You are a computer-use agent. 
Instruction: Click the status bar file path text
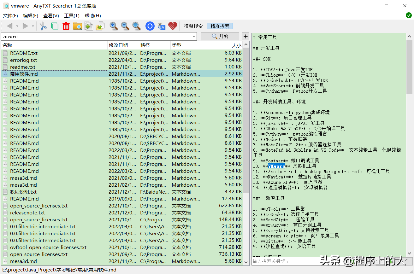[x=59, y=270]
